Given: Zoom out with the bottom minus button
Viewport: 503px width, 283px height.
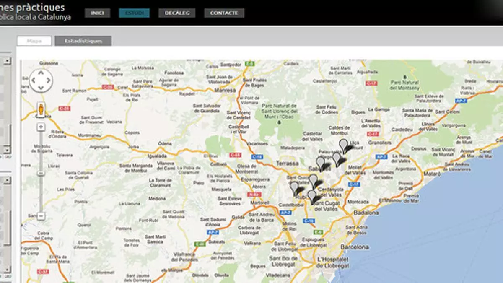Looking at the screenshot, I should click(x=41, y=216).
